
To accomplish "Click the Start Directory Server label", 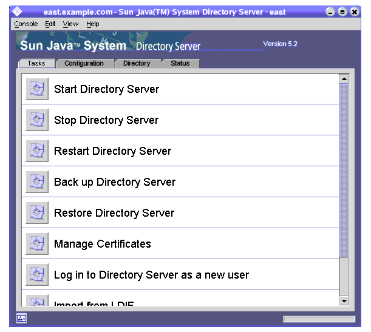I will tap(106, 89).
